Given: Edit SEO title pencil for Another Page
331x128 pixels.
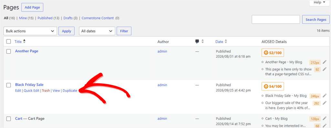Looking at the screenshot, I should 325,62.
